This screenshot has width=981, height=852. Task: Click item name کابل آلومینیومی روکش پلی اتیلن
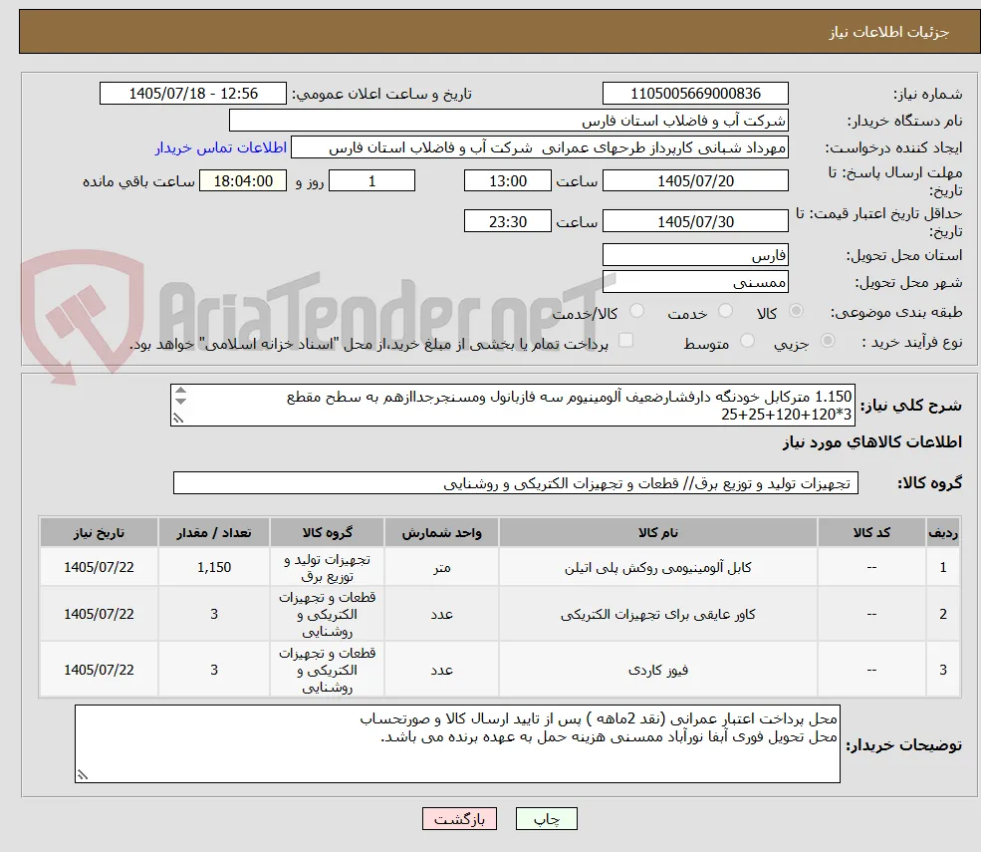(x=657, y=567)
